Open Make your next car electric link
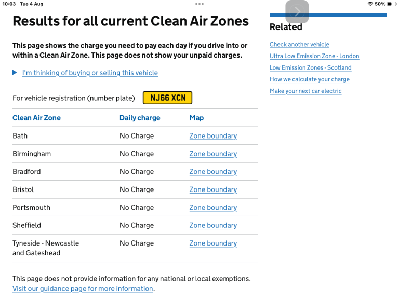The height and width of the screenshot is (299, 399). tap(305, 91)
